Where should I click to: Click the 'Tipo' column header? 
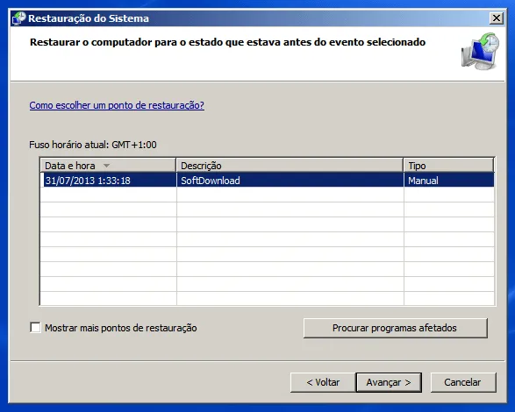[x=448, y=166]
